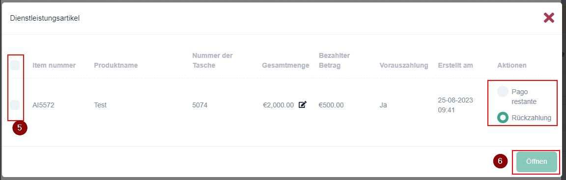Click the Item nummer column header
This screenshot has width=566, height=180.
(x=54, y=66)
